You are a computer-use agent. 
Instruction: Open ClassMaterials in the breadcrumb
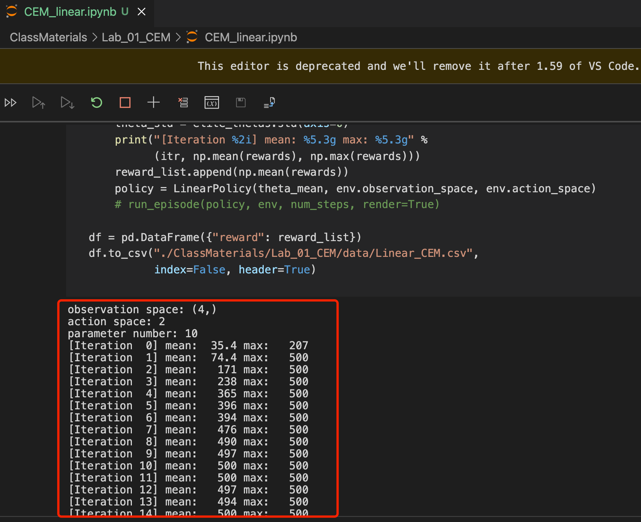(x=48, y=37)
